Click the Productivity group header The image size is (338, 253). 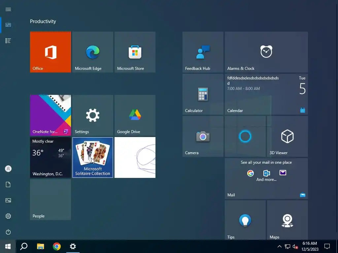(x=43, y=21)
